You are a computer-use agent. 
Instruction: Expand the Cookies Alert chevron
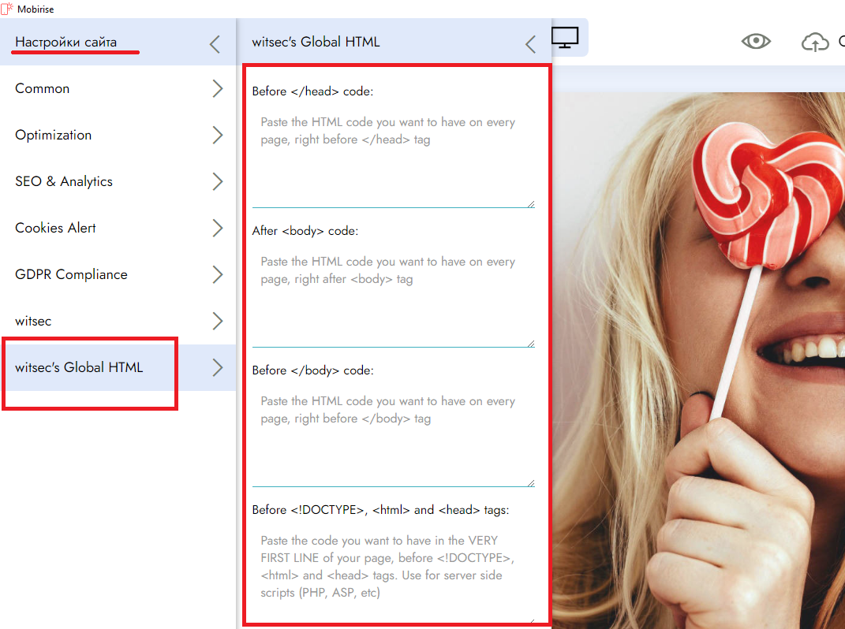[x=217, y=228]
